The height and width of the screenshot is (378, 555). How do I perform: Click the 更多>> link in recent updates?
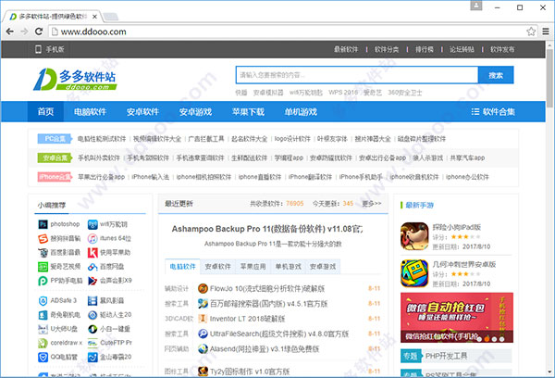[372, 204]
